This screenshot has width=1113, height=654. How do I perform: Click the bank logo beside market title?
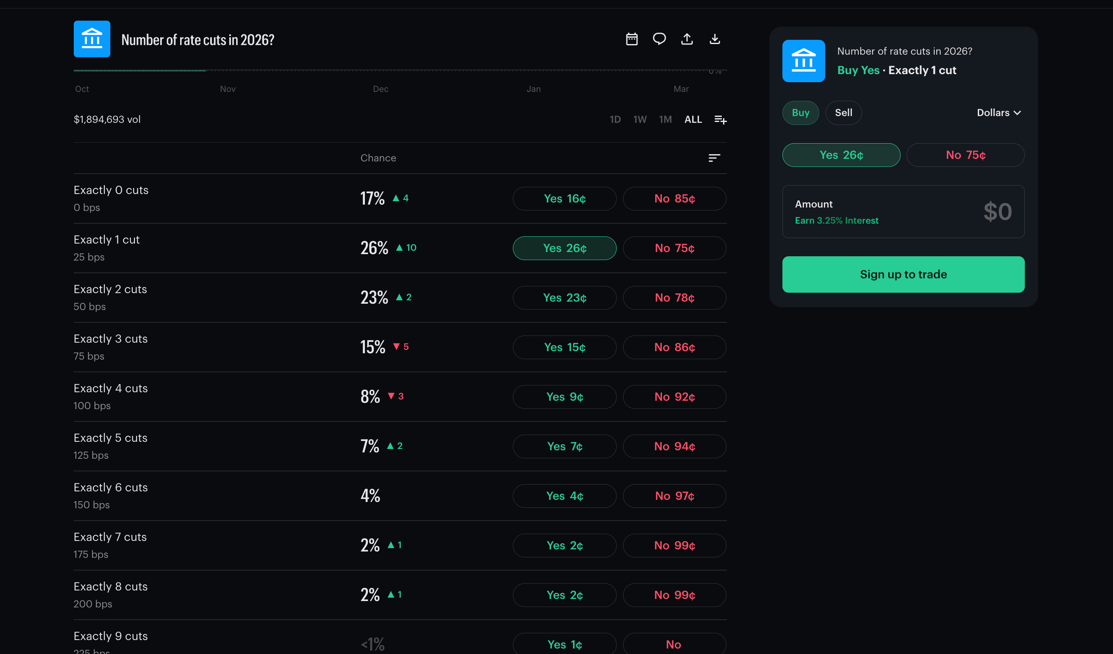coord(92,39)
